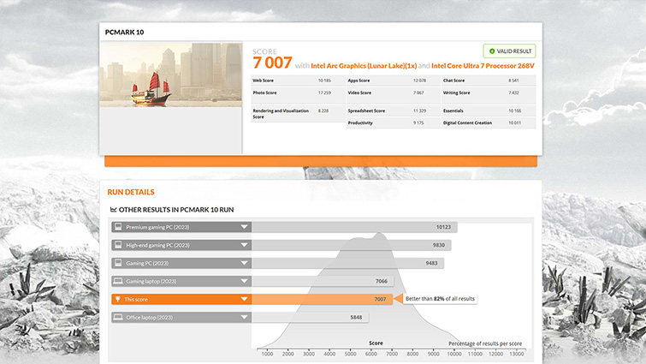Expand the Office laptop (2023) dropdown arrow
The image size is (646, 364).
click(245, 317)
